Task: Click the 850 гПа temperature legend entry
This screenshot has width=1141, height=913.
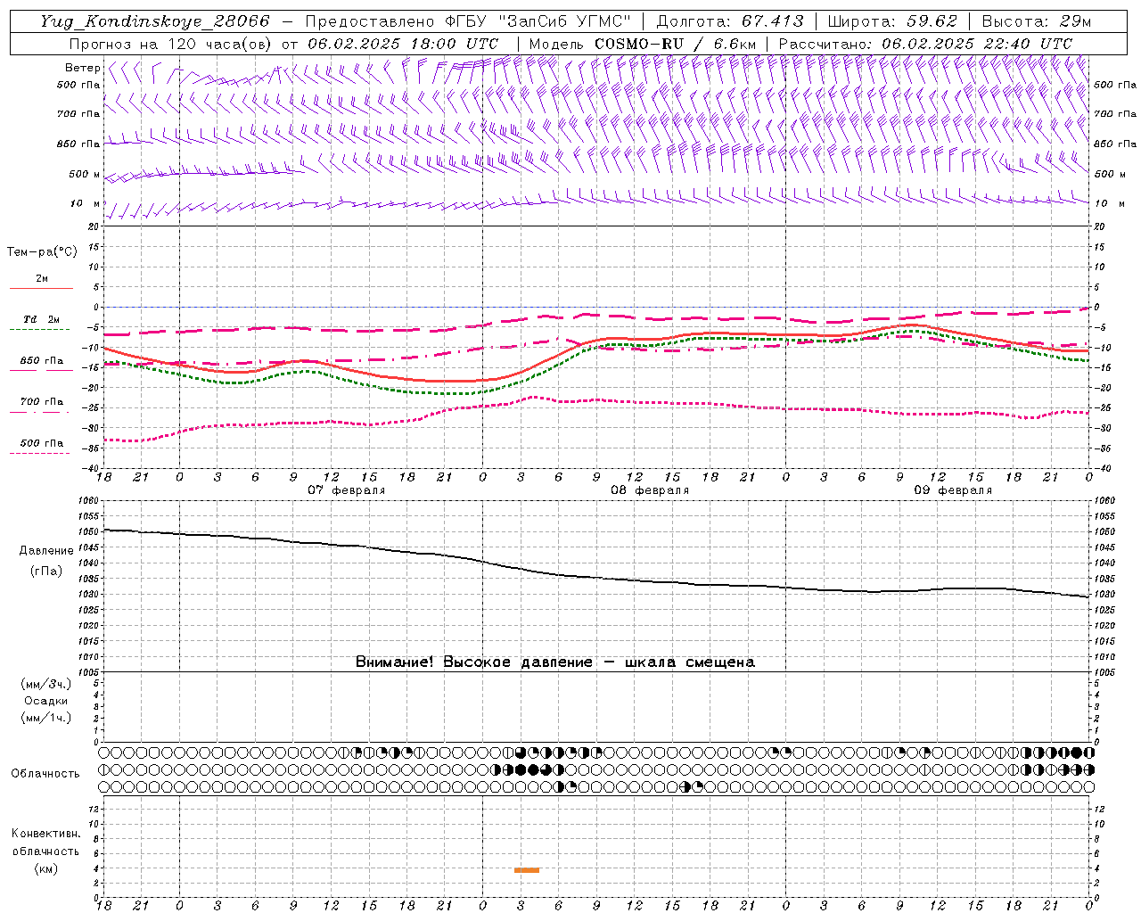Action: point(41,361)
